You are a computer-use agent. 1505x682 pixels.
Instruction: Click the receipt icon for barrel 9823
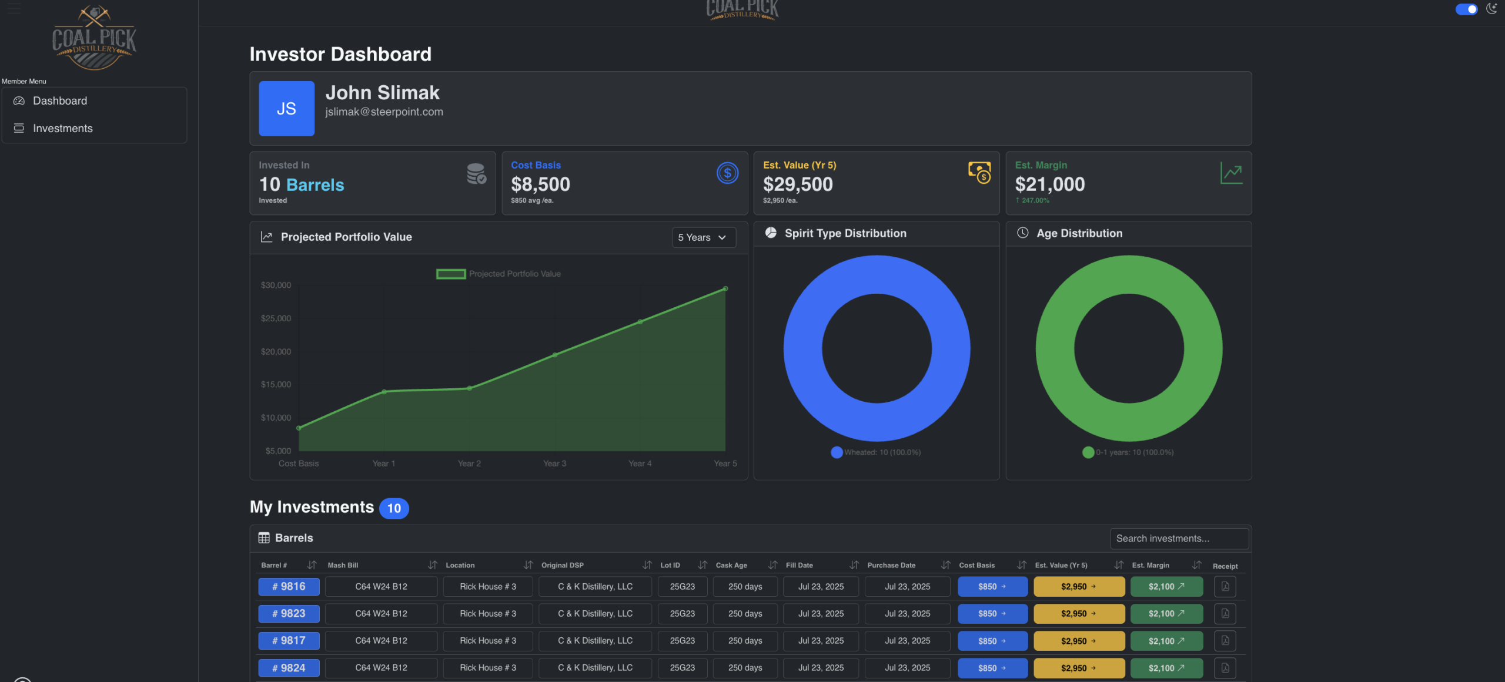click(x=1225, y=613)
